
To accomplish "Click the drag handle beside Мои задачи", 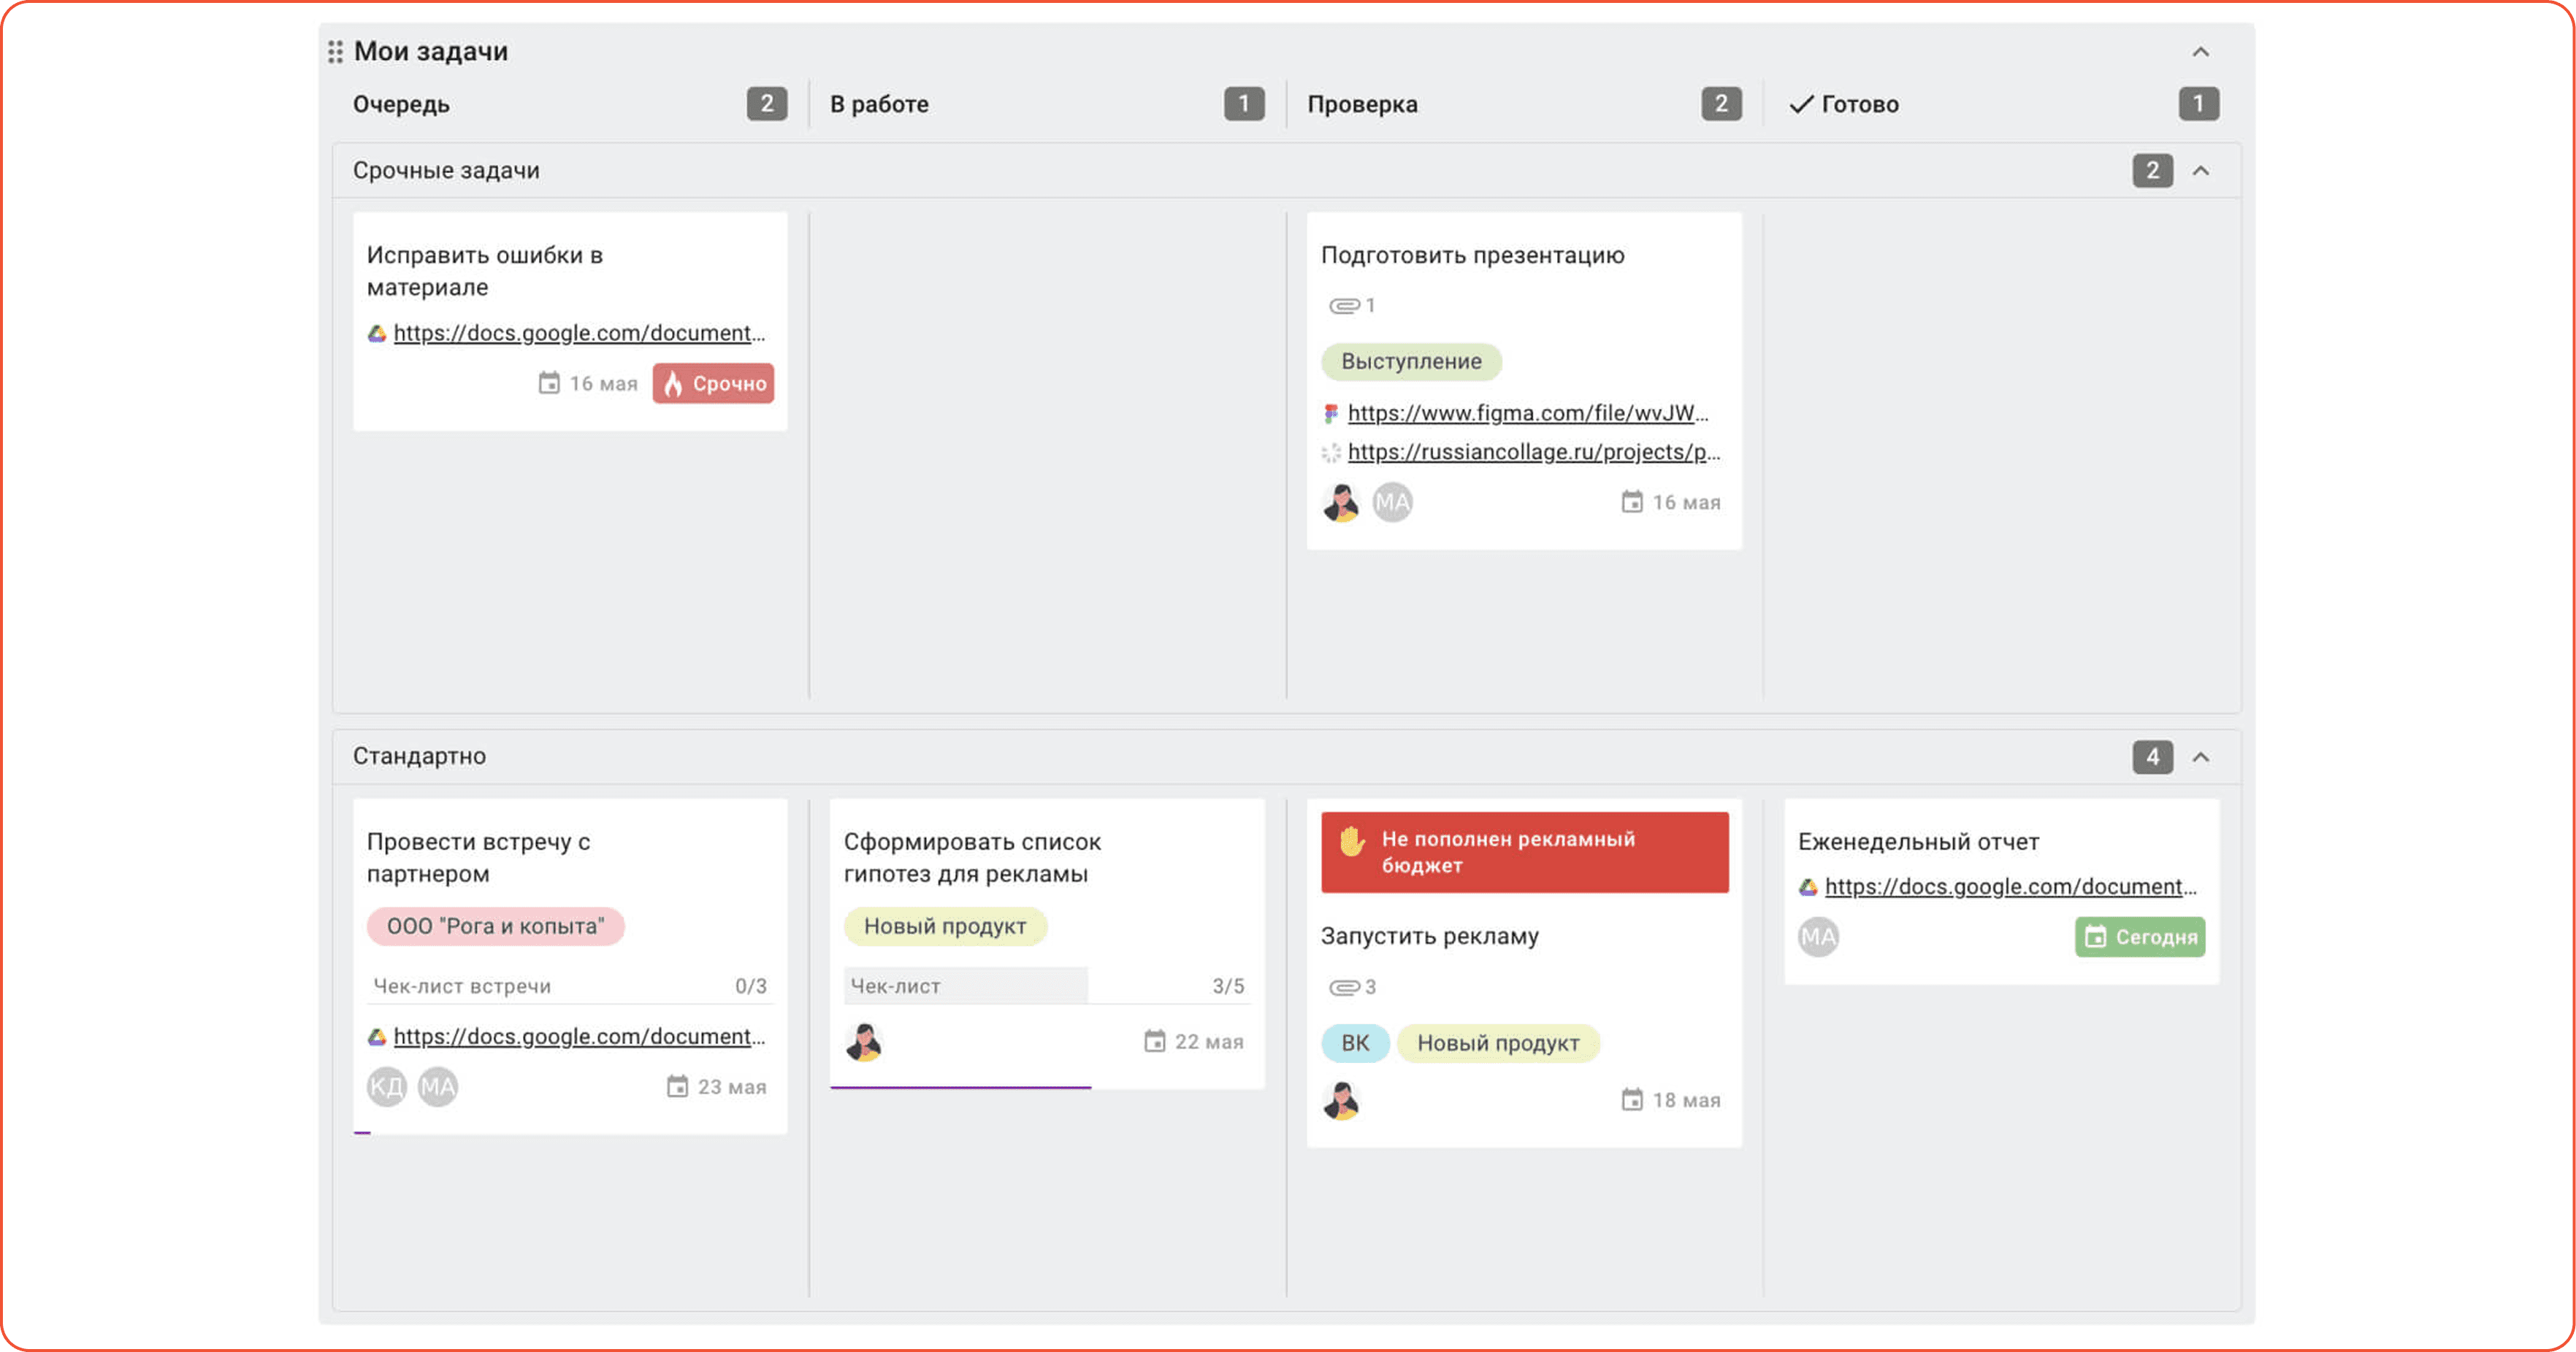I will pos(335,51).
